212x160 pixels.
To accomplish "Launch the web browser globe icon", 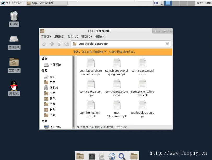I will (x=112, y=156).
